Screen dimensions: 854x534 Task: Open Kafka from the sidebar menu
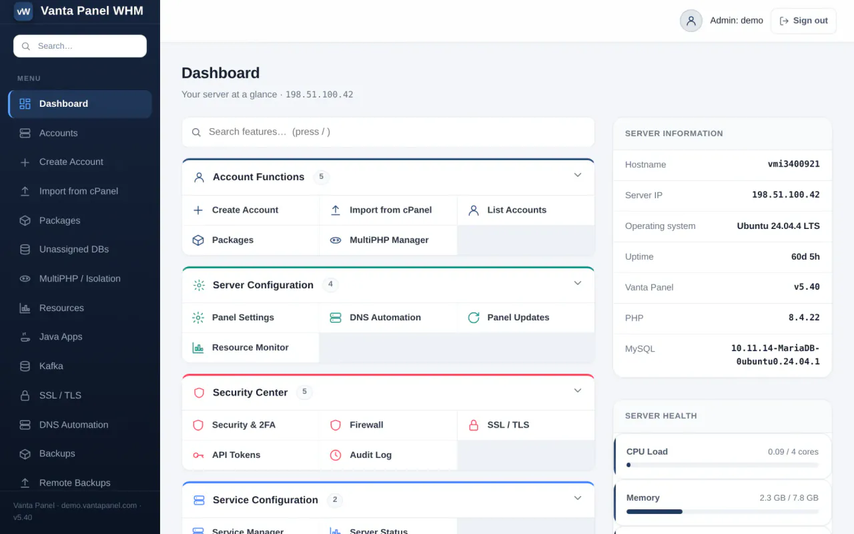(x=80, y=366)
